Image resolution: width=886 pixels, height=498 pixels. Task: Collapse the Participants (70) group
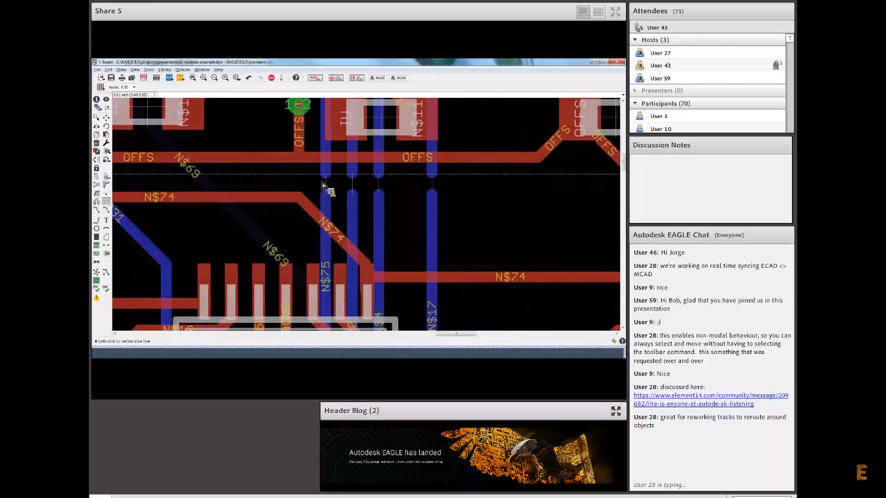pos(635,103)
